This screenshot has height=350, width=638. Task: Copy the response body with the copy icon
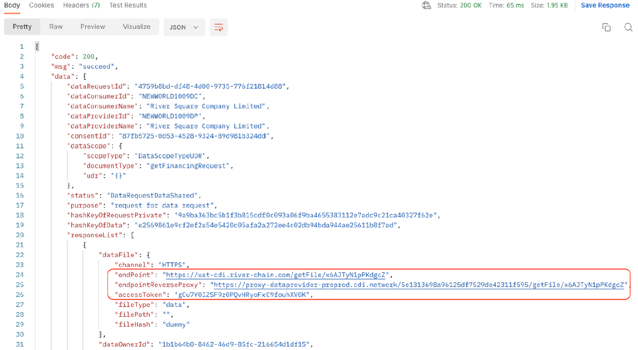(606, 28)
